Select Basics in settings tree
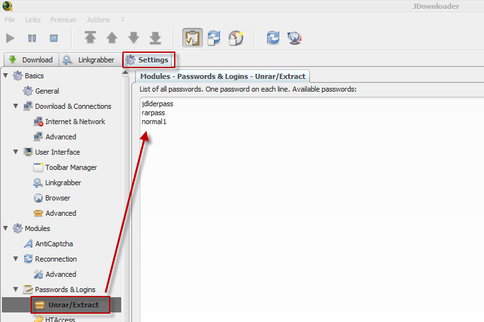The height and width of the screenshot is (322, 484). click(34, 76)
